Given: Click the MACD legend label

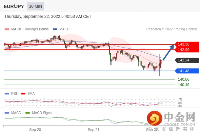Looking at the screenshot, I should click(x=16, y=113).
